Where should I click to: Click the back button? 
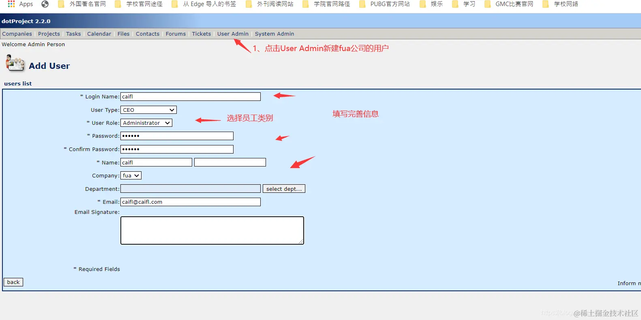(x=13, y=282)
